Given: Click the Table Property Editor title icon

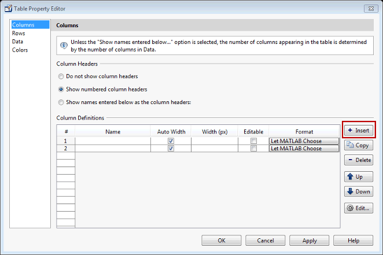Looking at the screenshot, I should [9, 8].
